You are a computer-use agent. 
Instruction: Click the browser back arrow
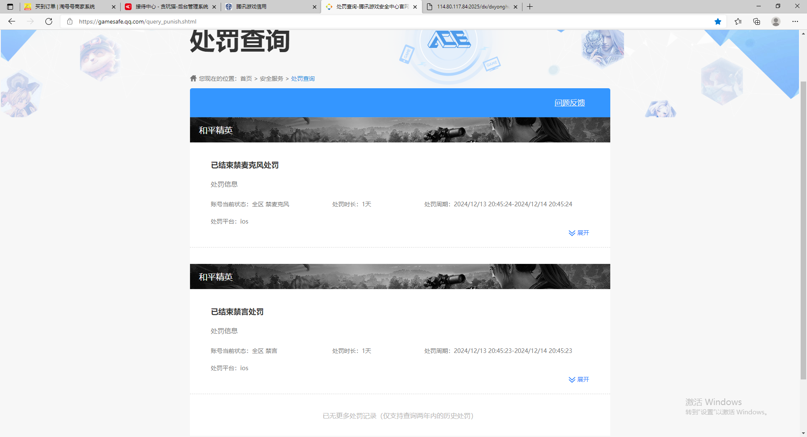coord(11,21)
